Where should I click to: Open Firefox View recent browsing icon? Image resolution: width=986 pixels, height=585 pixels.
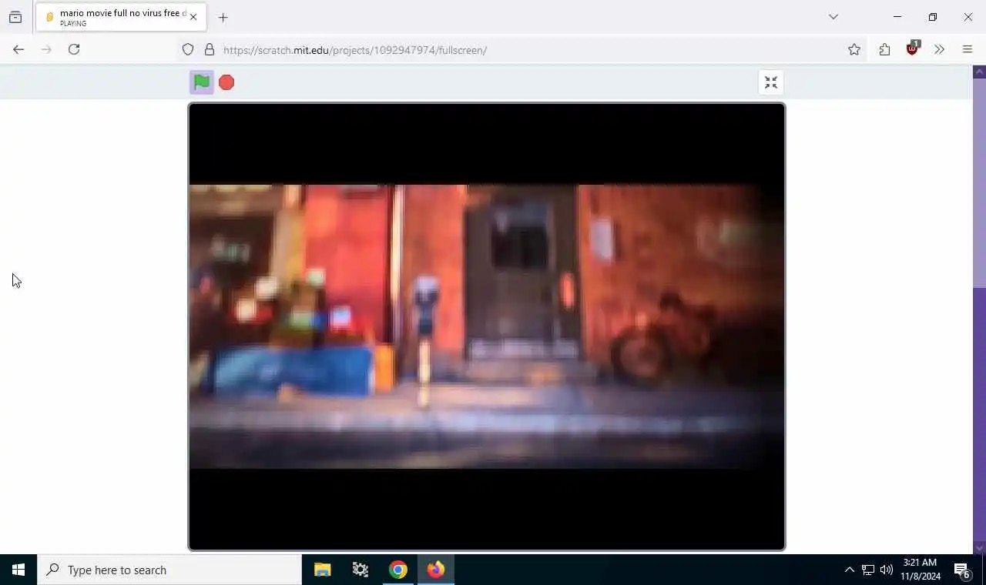[15, 17]
